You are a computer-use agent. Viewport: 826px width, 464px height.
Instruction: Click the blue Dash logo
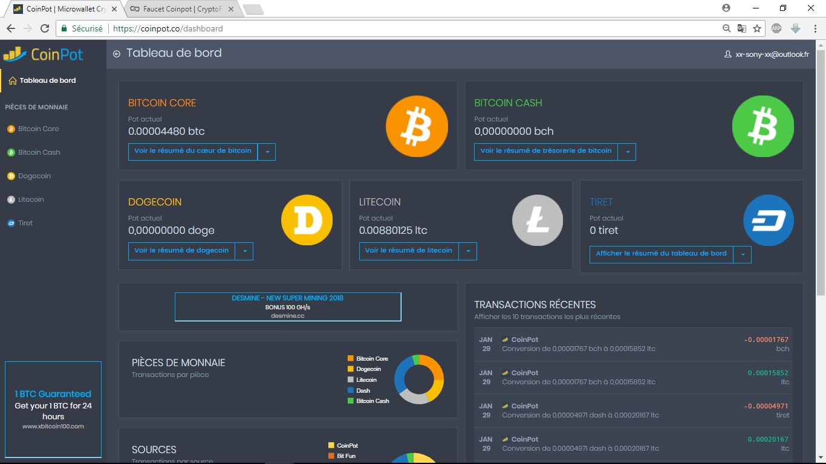coord(768,220)
